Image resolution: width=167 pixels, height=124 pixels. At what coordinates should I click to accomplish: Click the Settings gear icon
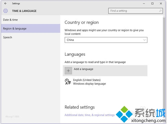pyautogui.click(x=5, y=11)
